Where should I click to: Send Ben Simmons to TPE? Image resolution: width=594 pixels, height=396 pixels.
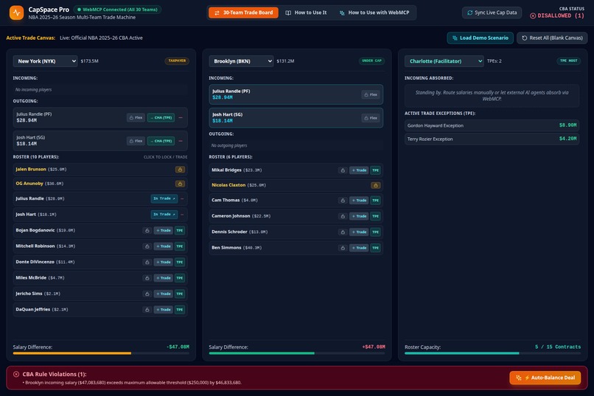[375, 249]
